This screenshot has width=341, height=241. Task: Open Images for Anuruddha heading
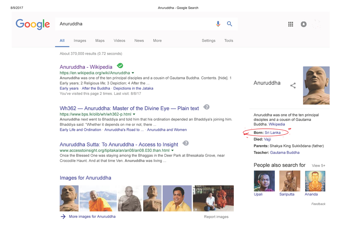pyautogui.click(x=85, y=178)
